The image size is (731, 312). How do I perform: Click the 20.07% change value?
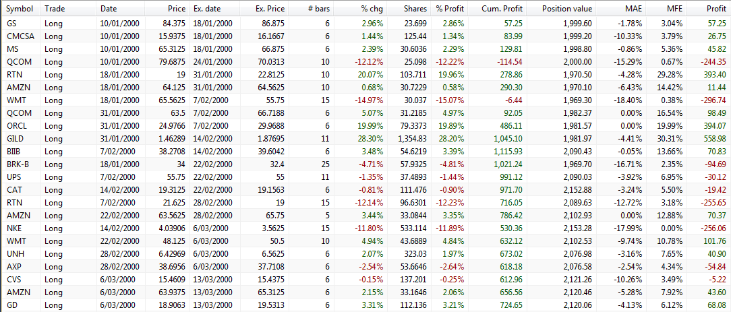coord(372,75)
